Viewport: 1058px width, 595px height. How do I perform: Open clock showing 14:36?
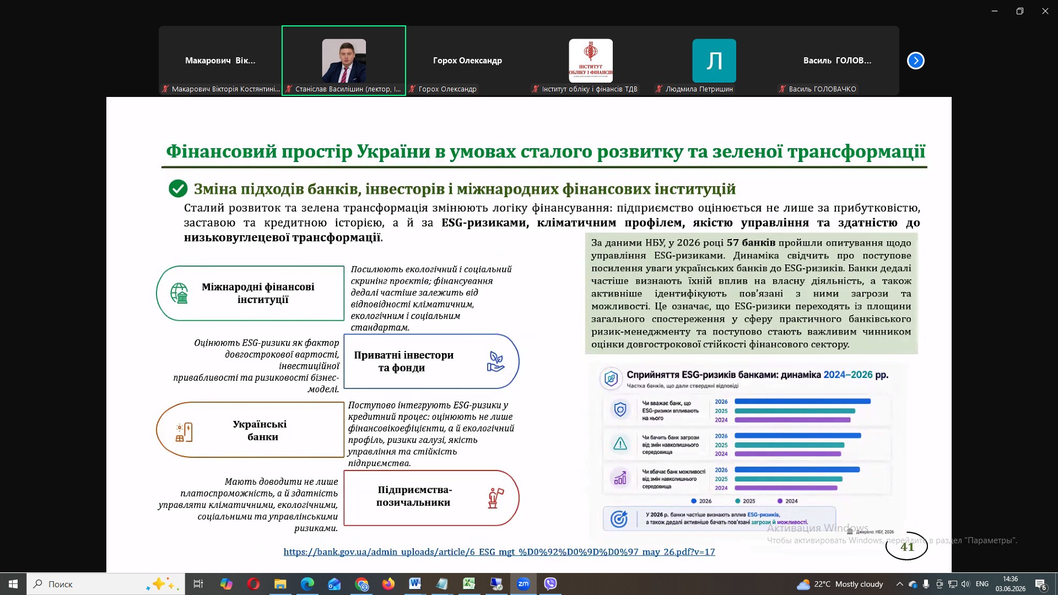1011,584
